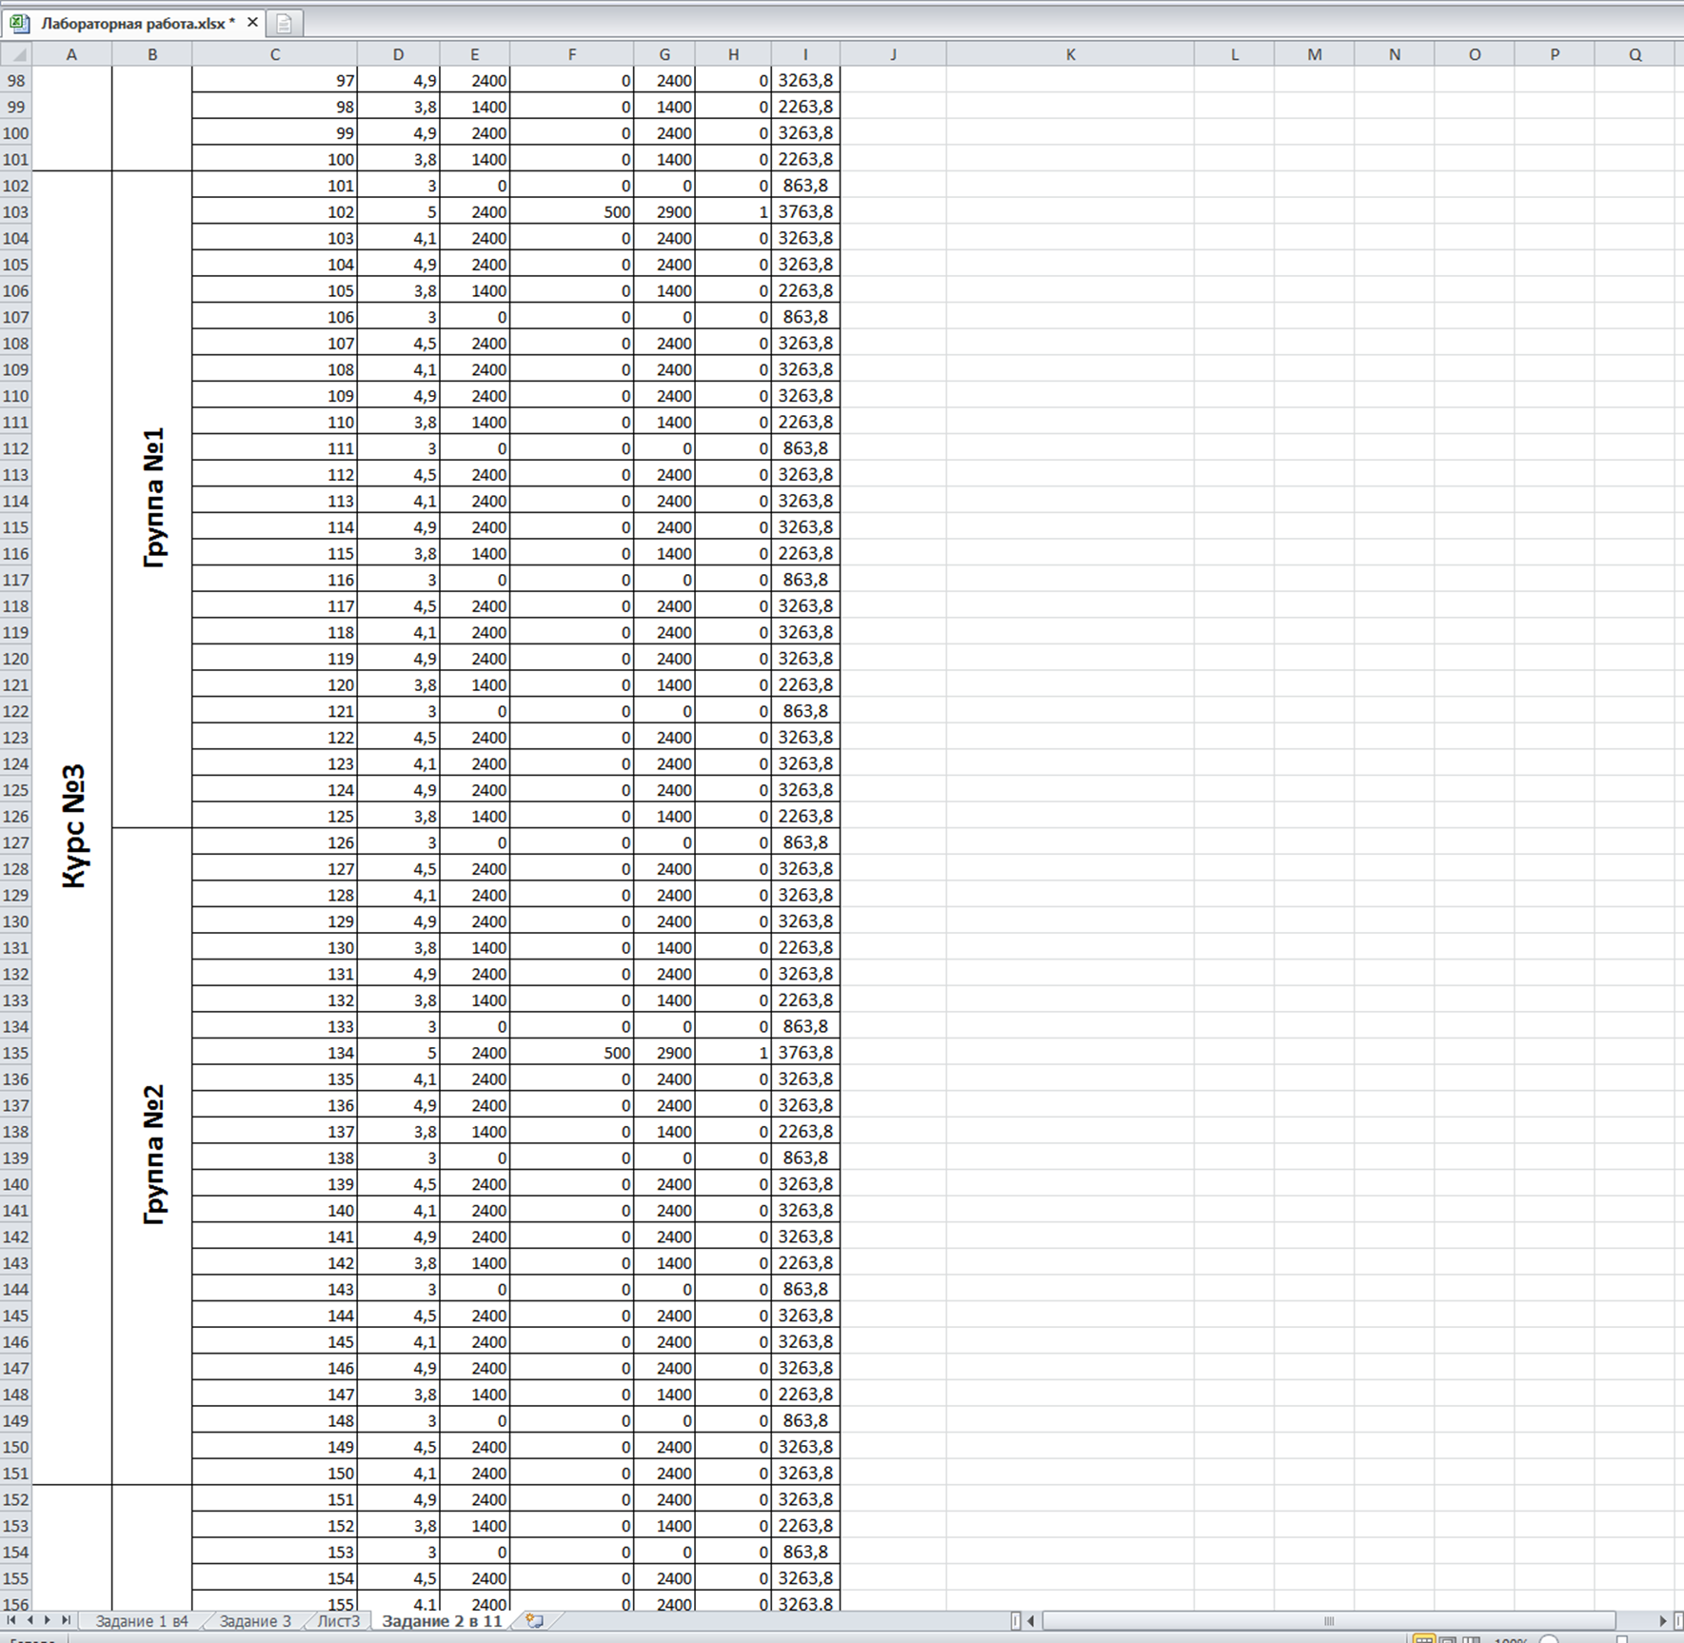Click the horizontal scrollbar thumb
This screenshot has height=1643, width=1684.
pyautogui.click(x=1329, y=1621)
